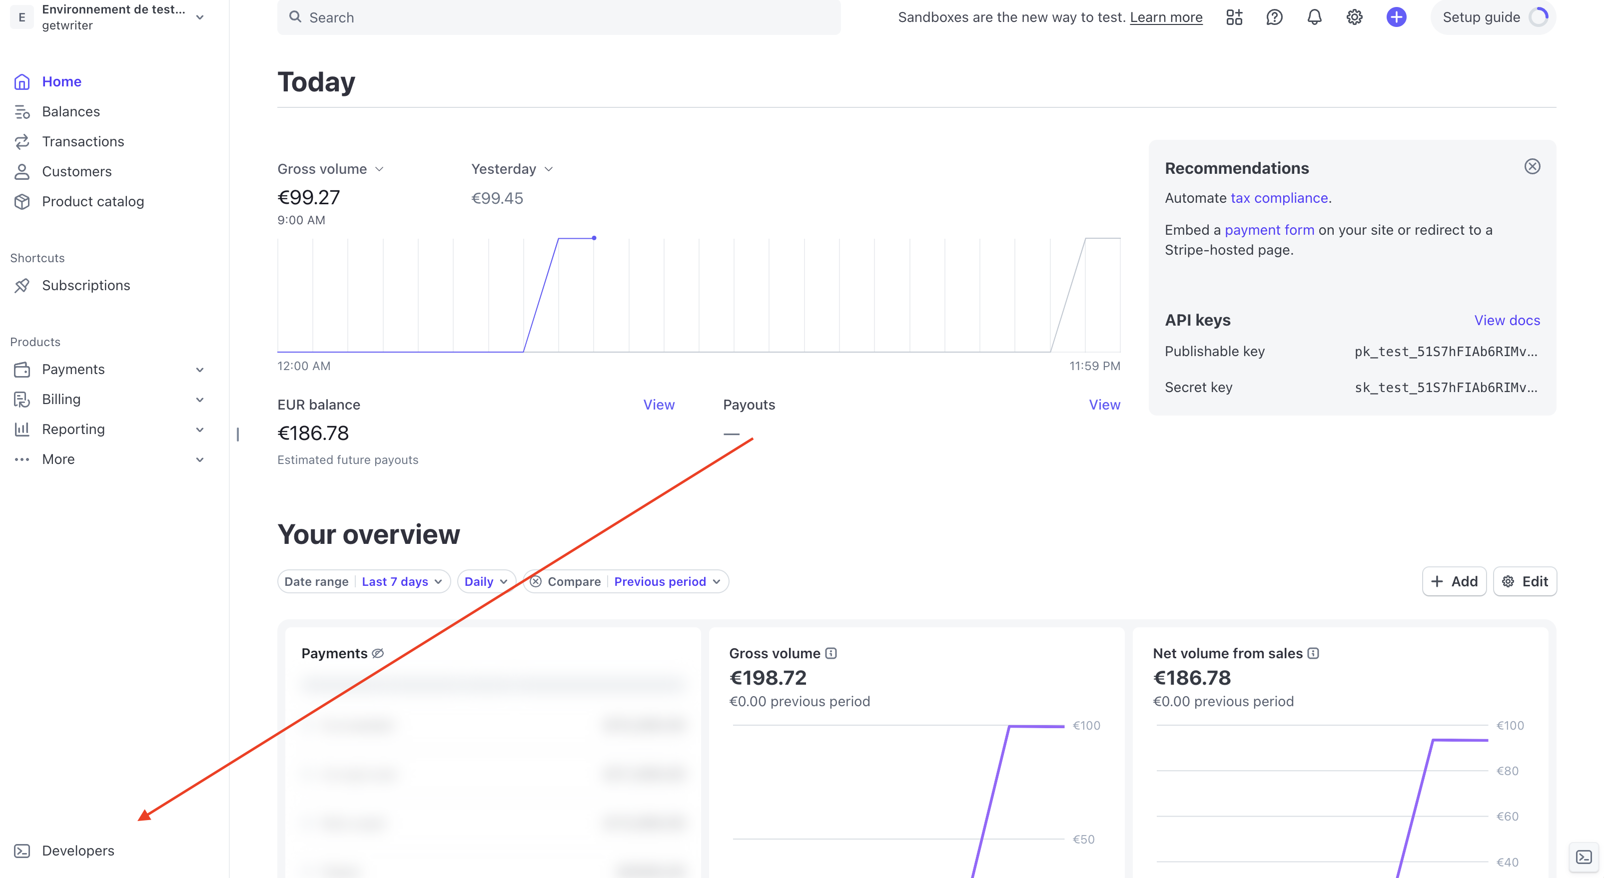Click the search magnifier icon
The image size is (1604, 878).
click(295, 17)
